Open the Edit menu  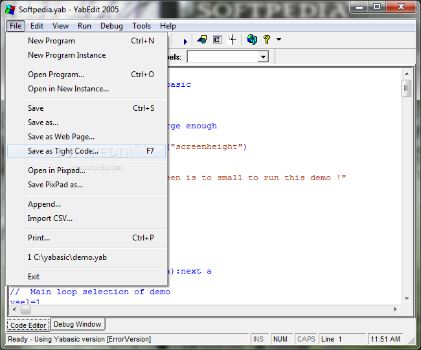[37, 26]
